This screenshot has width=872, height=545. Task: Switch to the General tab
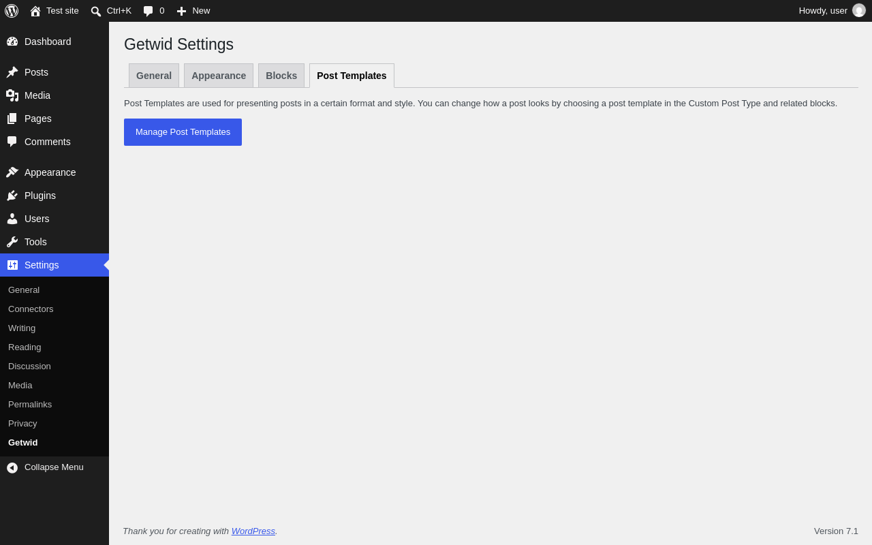[x=154, y=76]
